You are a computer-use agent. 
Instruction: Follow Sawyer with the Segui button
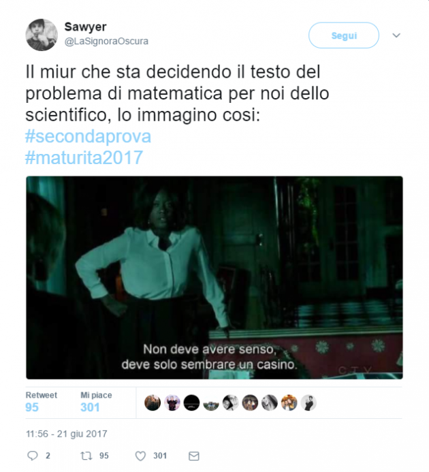tap(344, 35)
